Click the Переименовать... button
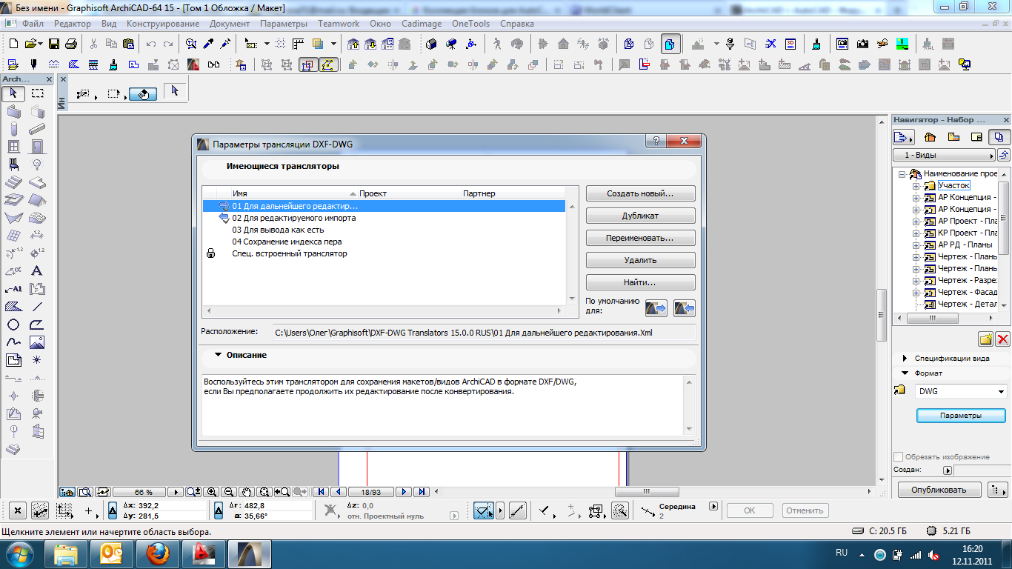Screen dimensions: 1012x569 click(x=640, y=238)
